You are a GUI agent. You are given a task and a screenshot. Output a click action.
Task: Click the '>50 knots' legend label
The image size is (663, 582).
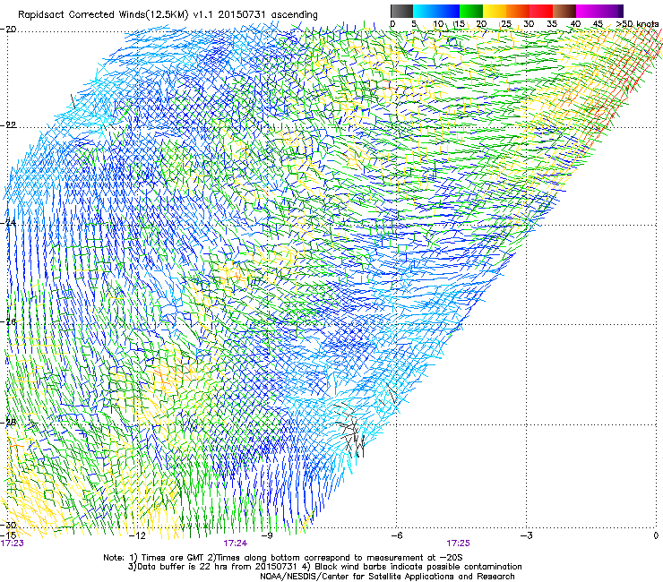click(x=637, y=24)
